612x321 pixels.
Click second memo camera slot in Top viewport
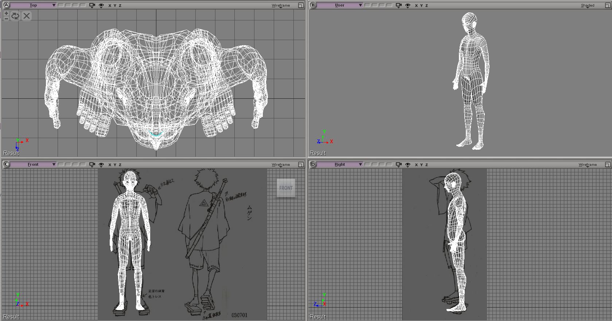(68, 5)
